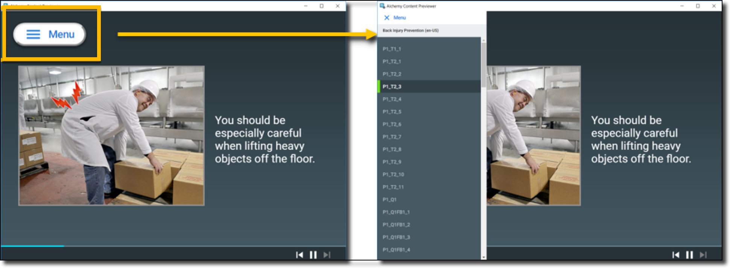Select the highlighted P1_T2_3 entry
This screenshot has width=730, height=268.
392,87
